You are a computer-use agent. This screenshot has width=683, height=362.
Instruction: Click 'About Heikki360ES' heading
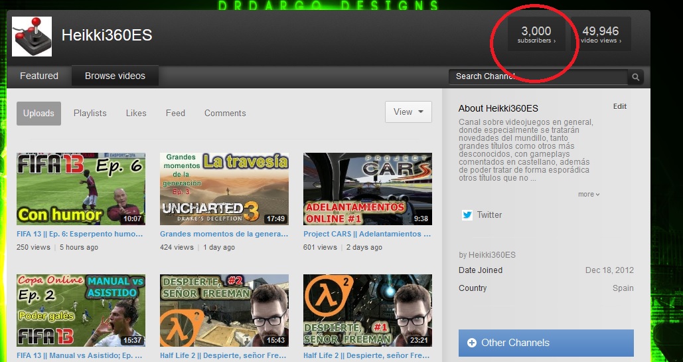coord(498,109)
